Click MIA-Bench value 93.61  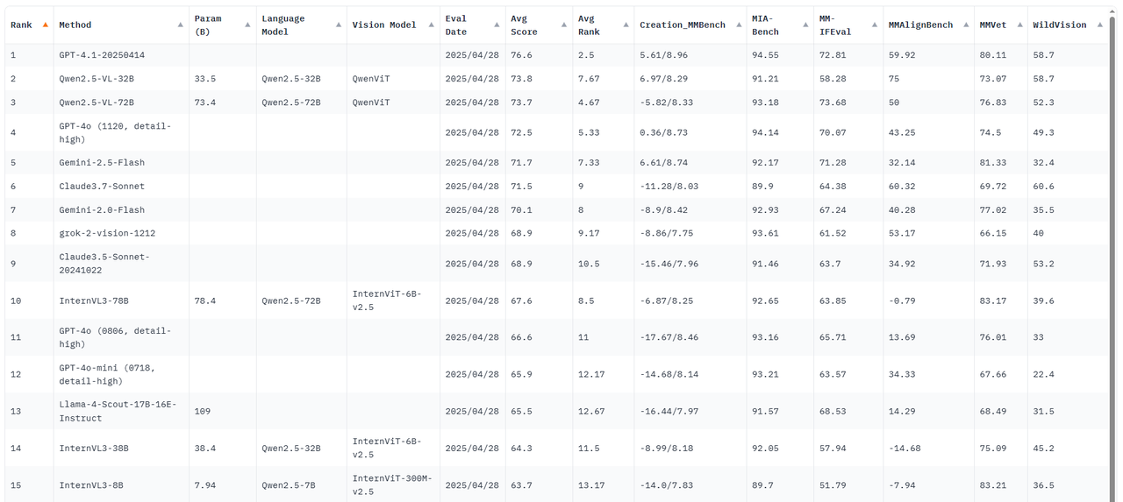765,233
